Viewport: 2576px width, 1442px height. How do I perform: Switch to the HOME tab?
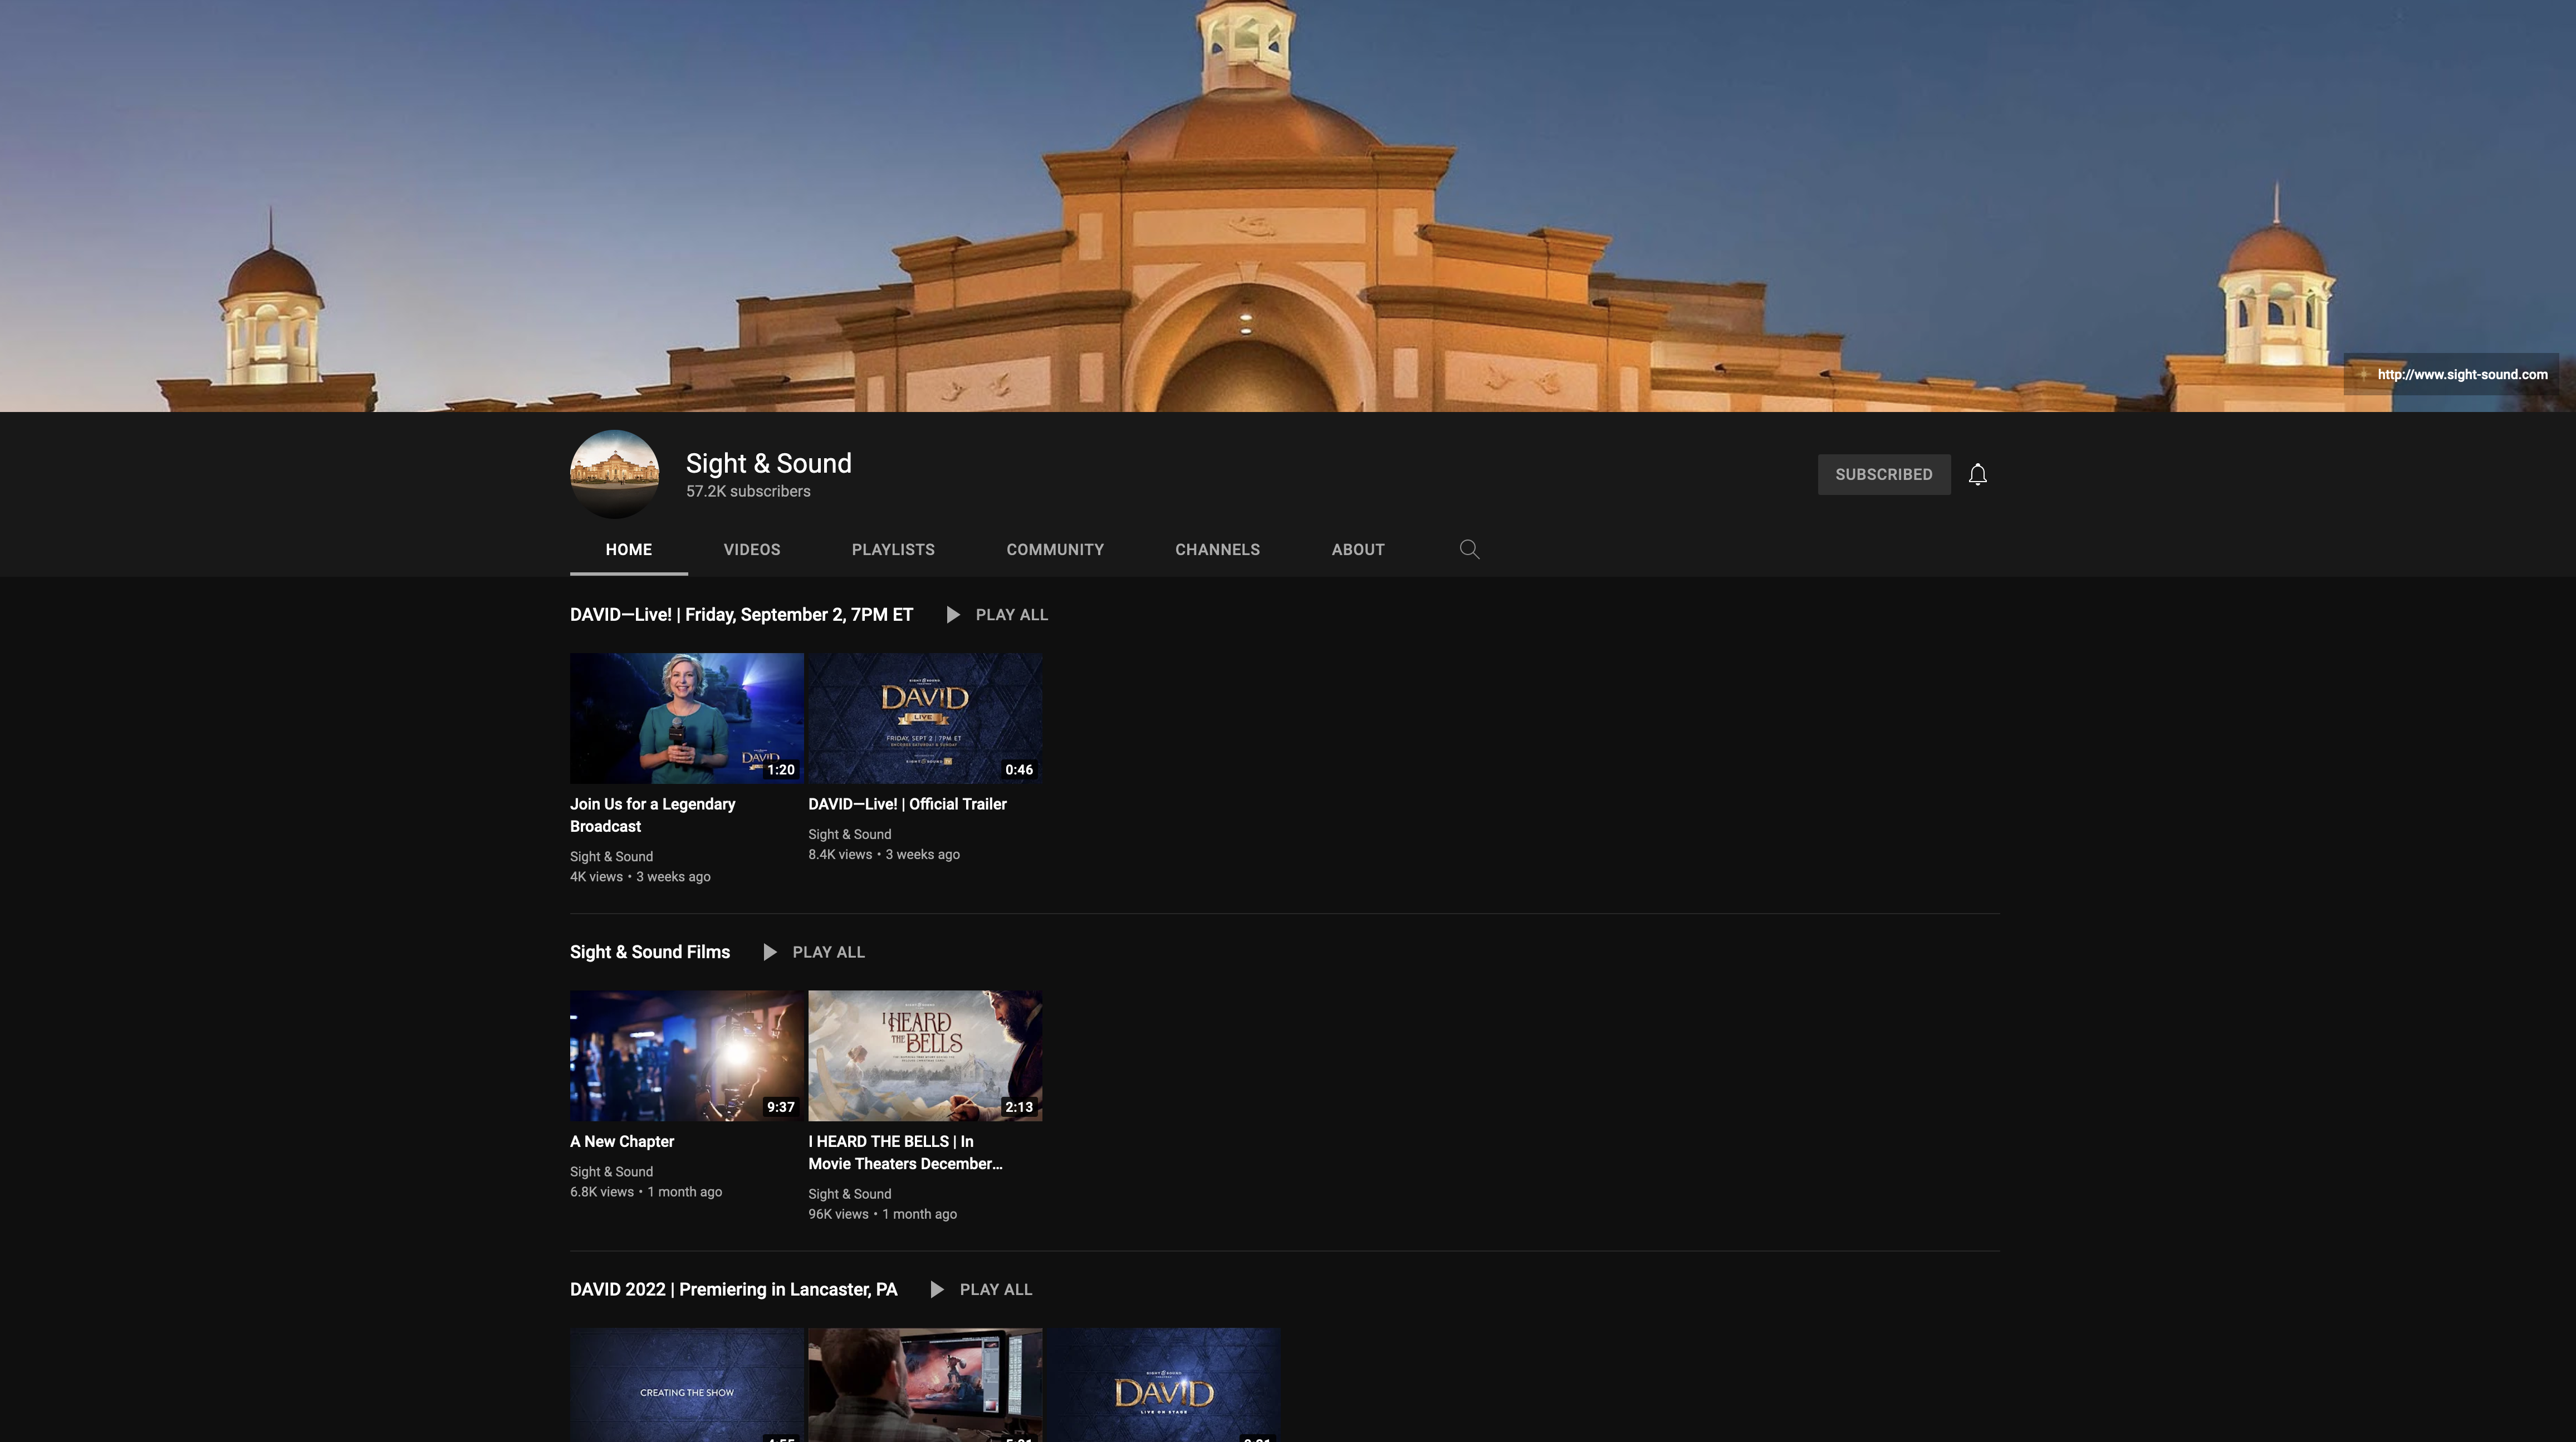click(629, 550)
